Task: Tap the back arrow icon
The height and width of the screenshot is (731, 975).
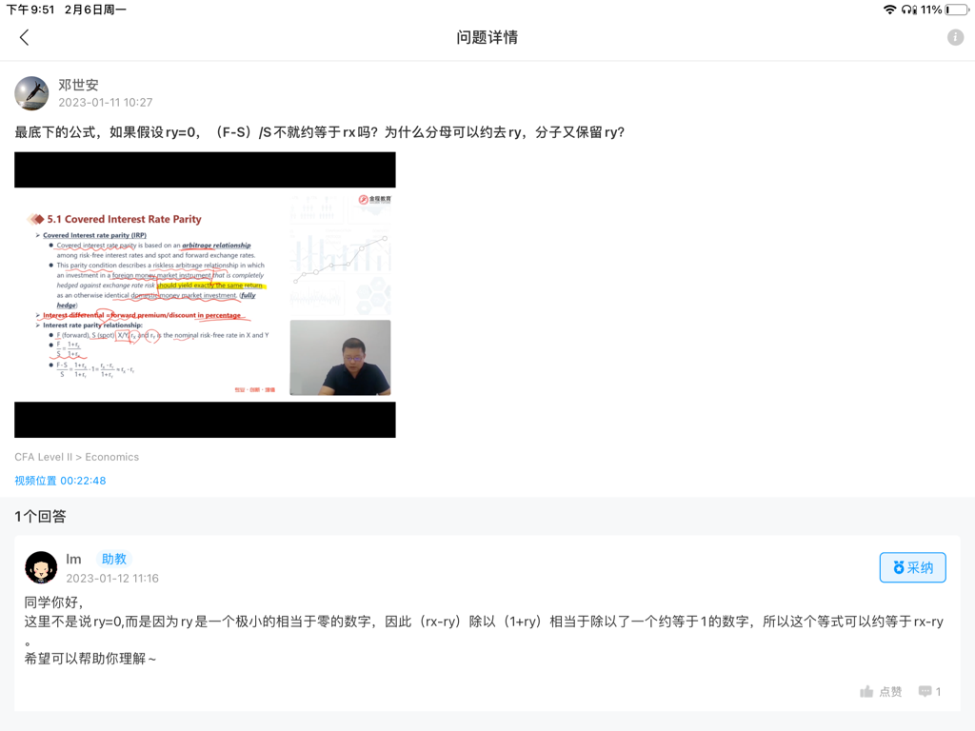Action: point(24,38)
